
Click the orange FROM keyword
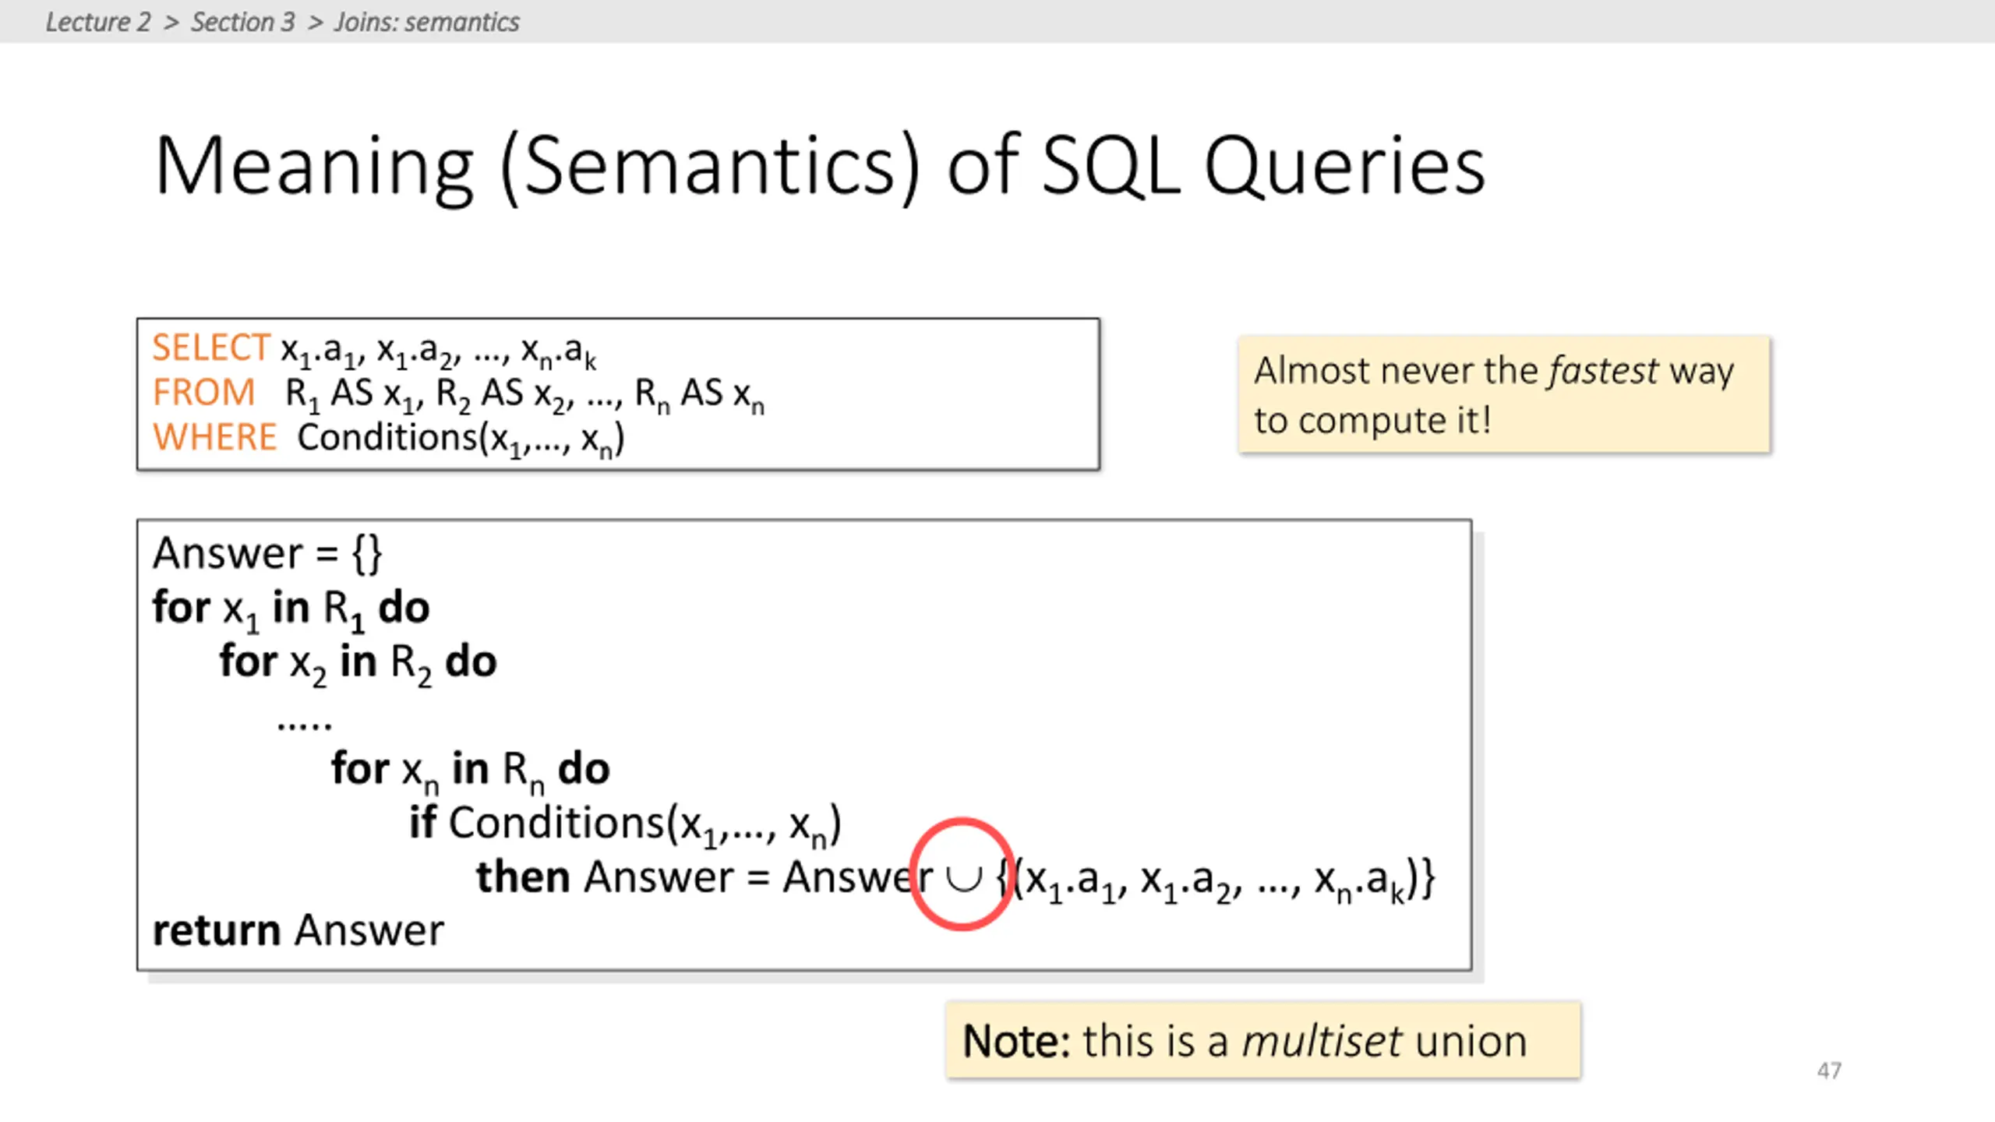pyautogui.click(x=203, y=392)
